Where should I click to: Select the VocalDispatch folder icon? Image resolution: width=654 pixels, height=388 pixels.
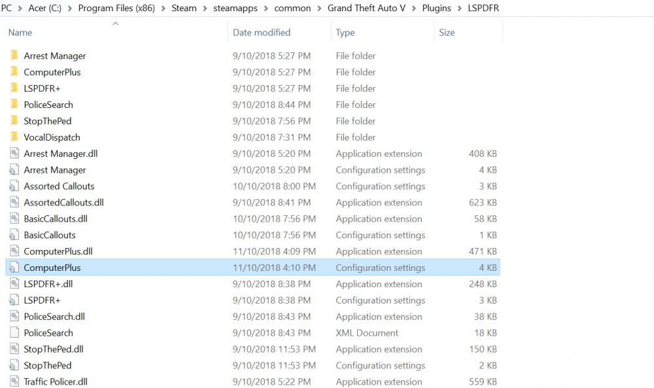[14, 137]
